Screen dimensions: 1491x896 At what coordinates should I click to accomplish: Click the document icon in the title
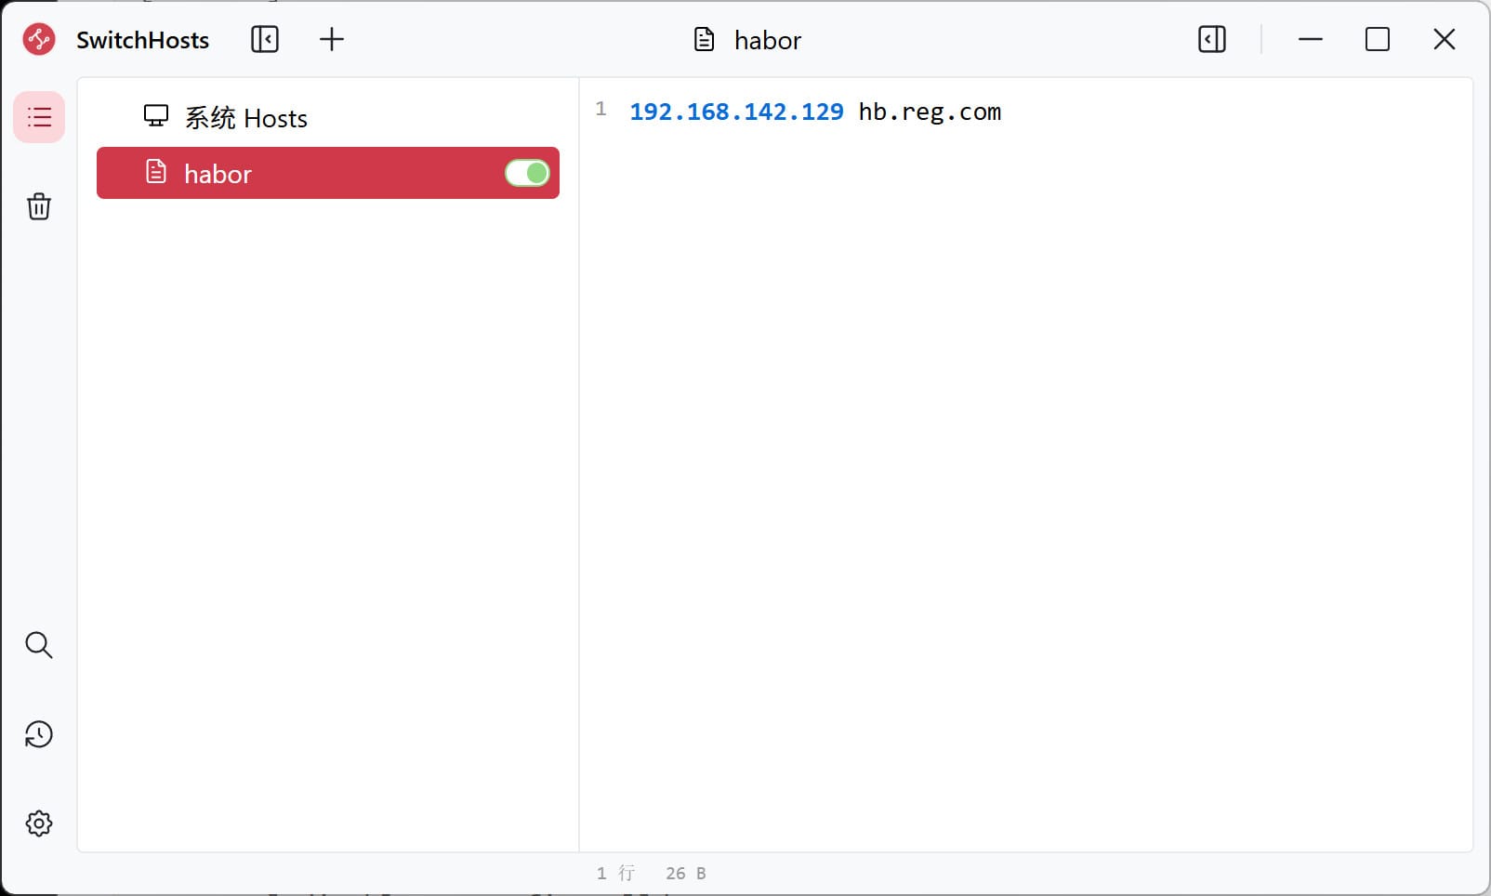pos(705,39)
